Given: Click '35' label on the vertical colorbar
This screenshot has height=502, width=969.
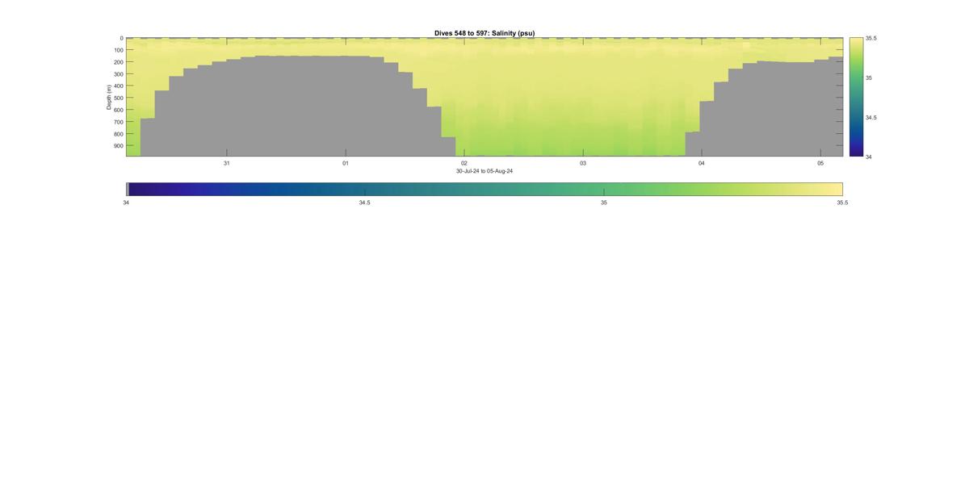Looking at the screenshot, I should click(x=869, y=77).
